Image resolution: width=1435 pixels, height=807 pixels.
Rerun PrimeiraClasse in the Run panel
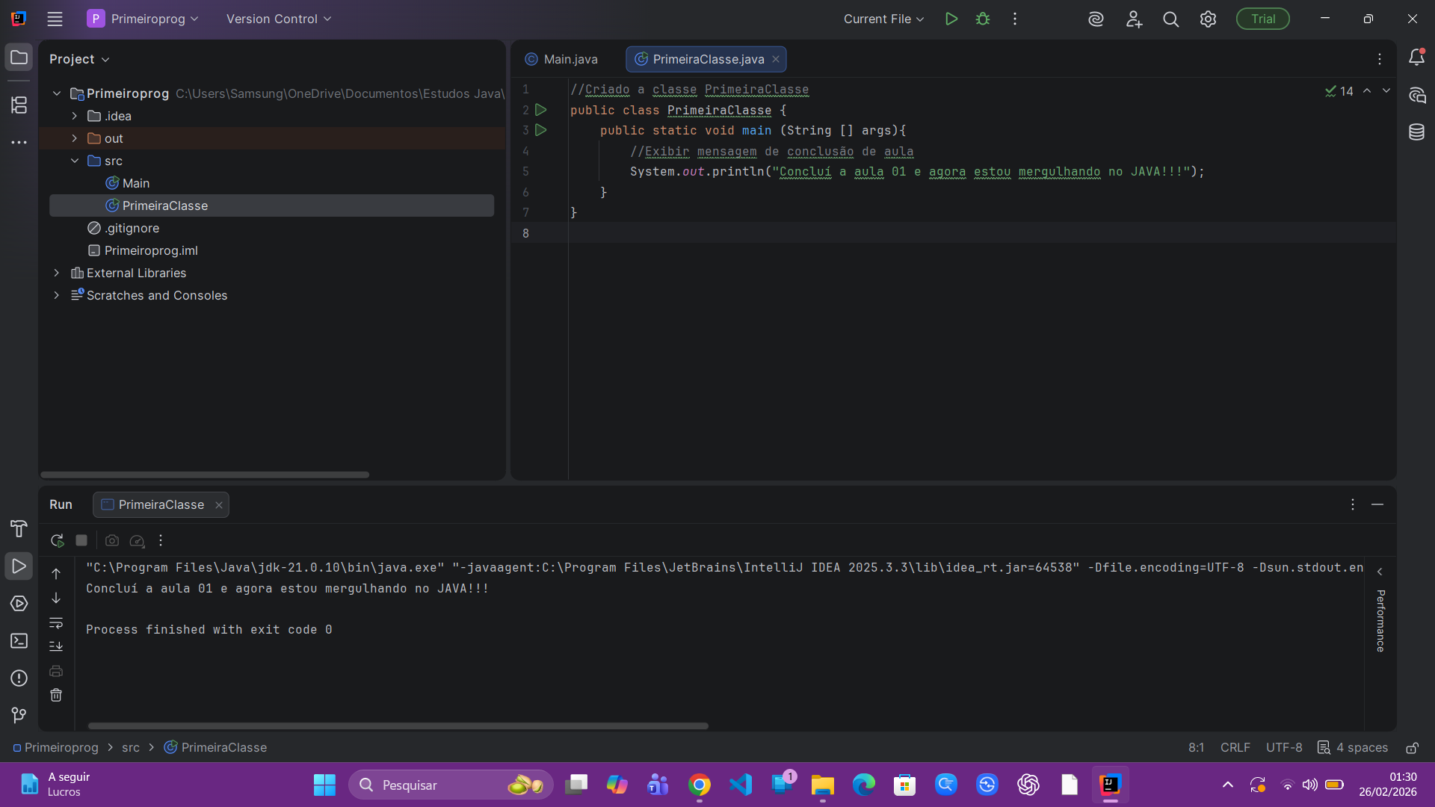pyautogui.click(x=56, y=540)
